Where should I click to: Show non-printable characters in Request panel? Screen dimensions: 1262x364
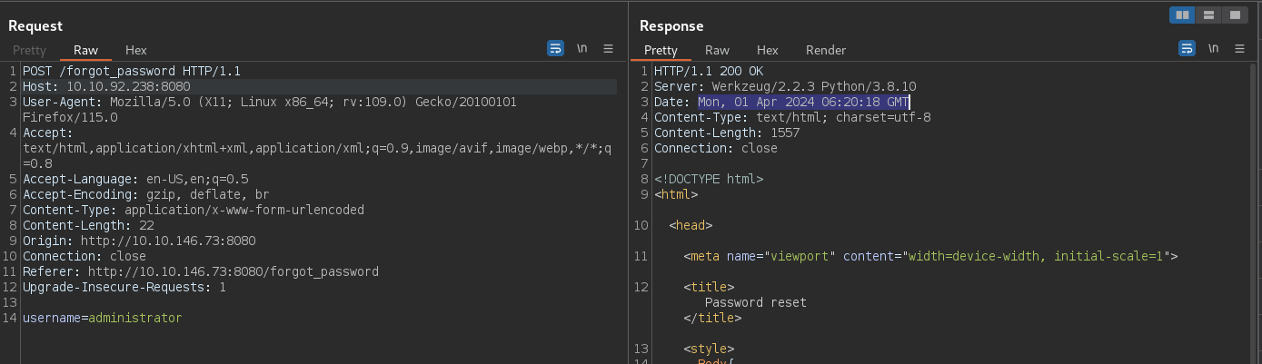[x=582, y=49]
